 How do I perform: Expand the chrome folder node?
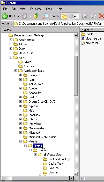(40, 172)
